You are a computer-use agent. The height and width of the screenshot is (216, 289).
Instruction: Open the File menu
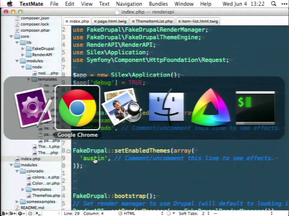(54, 4)
